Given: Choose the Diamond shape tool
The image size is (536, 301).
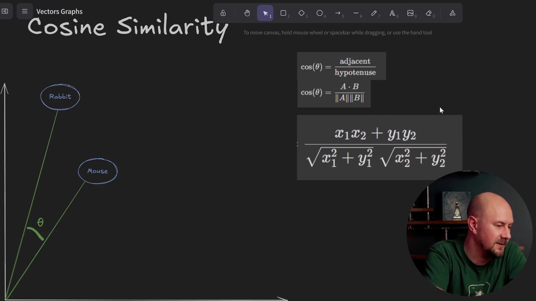Looking at the screenshot, I should point(301,13).
